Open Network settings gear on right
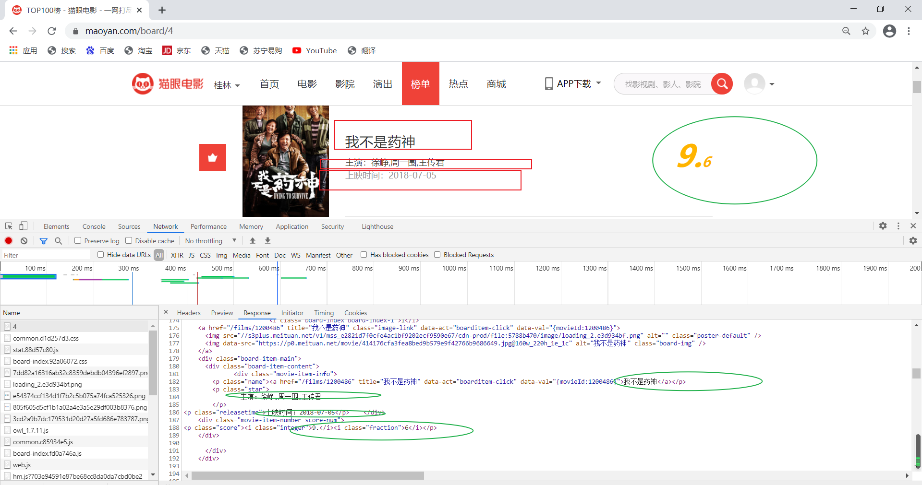This screenshot has width=922, height=485. (913, 241)
